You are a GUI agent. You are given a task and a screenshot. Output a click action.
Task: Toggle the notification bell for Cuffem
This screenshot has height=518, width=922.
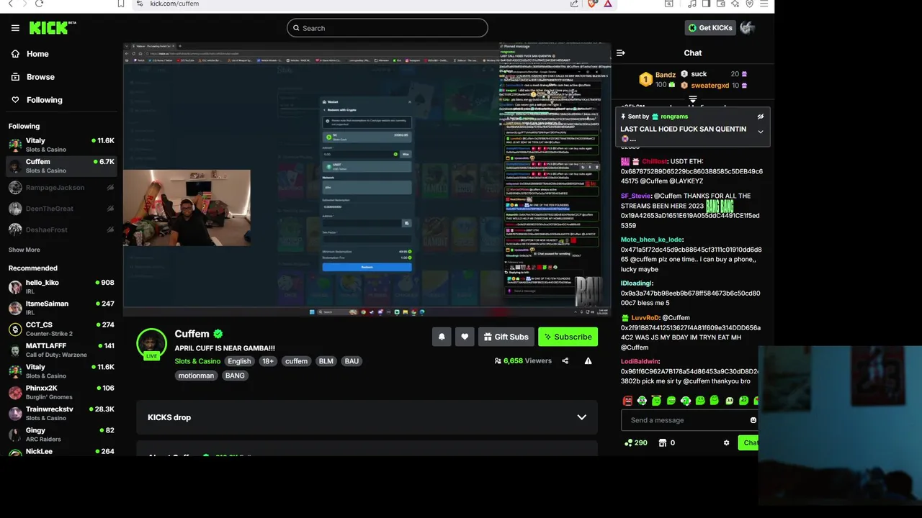tap(442, 337)
